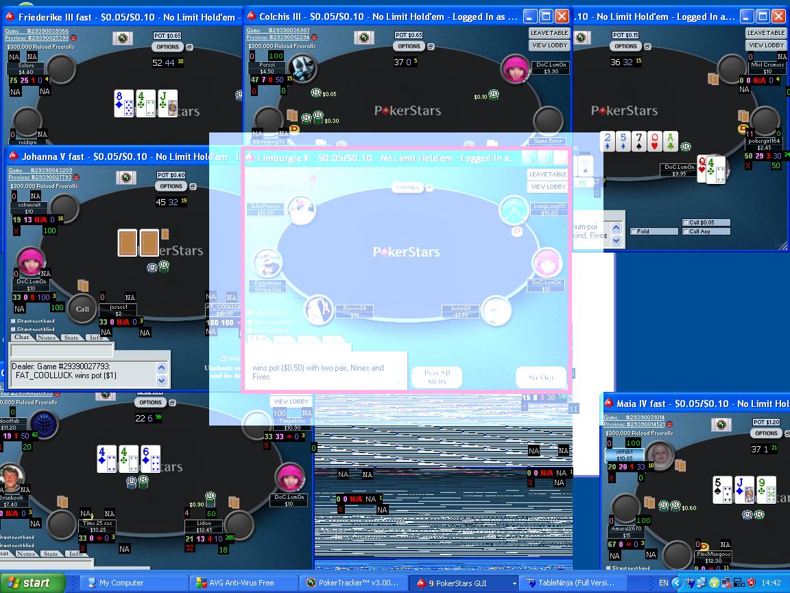Click chat scroll-up arrow left of Fold checkbox

point(617,227)
